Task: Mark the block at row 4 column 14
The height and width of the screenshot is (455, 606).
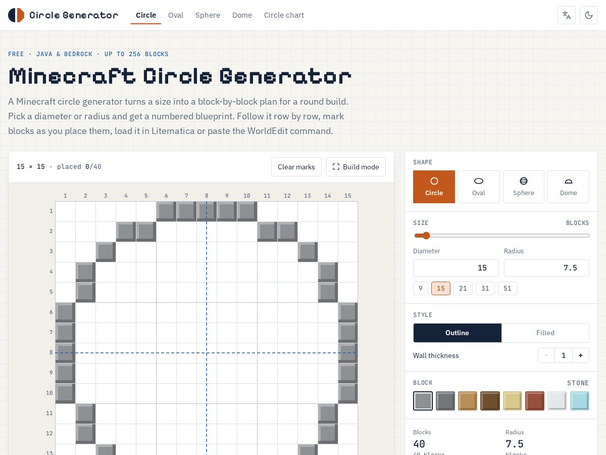Action: pos(328,272)
